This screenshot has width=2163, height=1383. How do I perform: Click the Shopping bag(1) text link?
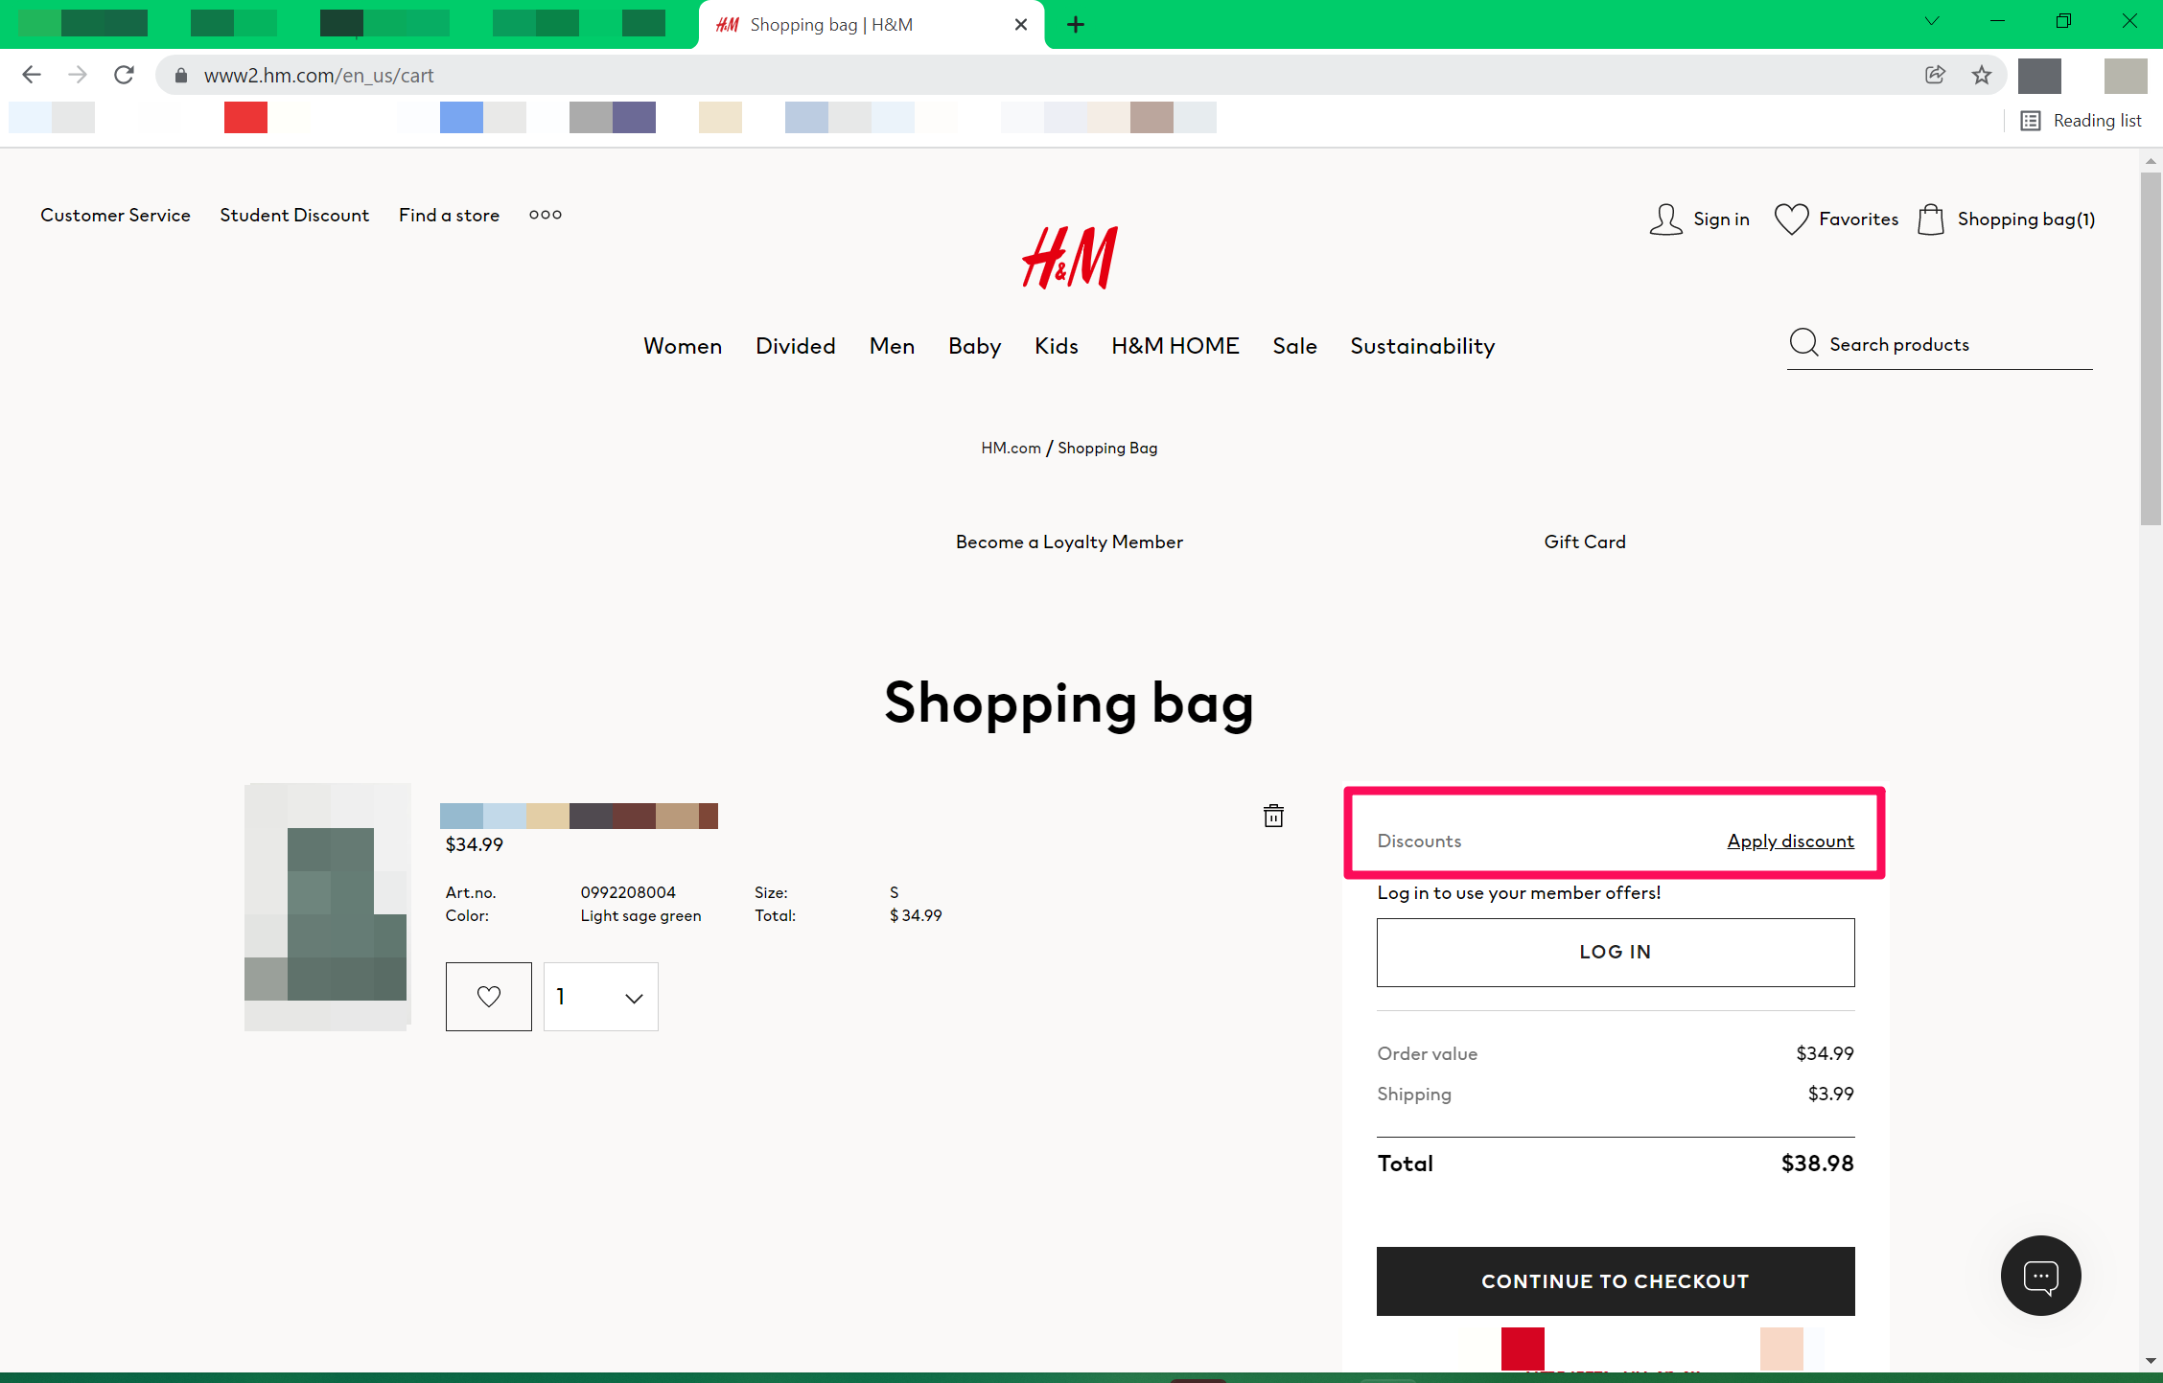(x=2026, y=219)
